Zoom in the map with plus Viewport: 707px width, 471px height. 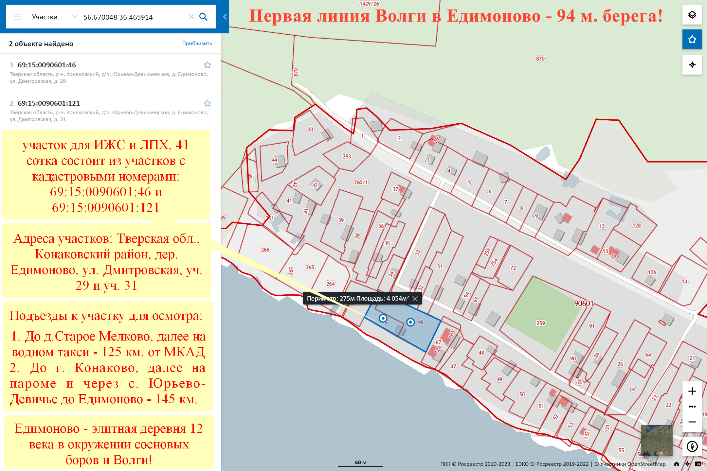pyautogui.click(x=692, y=391)
